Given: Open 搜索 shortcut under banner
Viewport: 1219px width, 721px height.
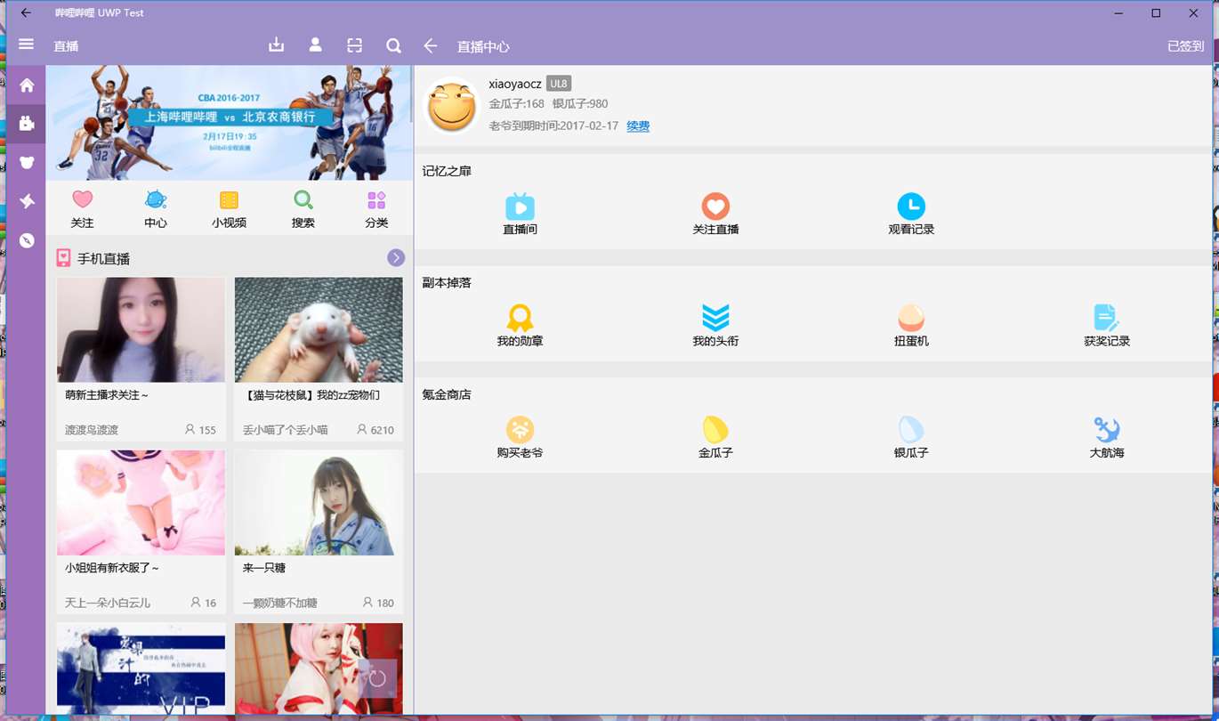Looking at the screenshot, I should point(303,210).
